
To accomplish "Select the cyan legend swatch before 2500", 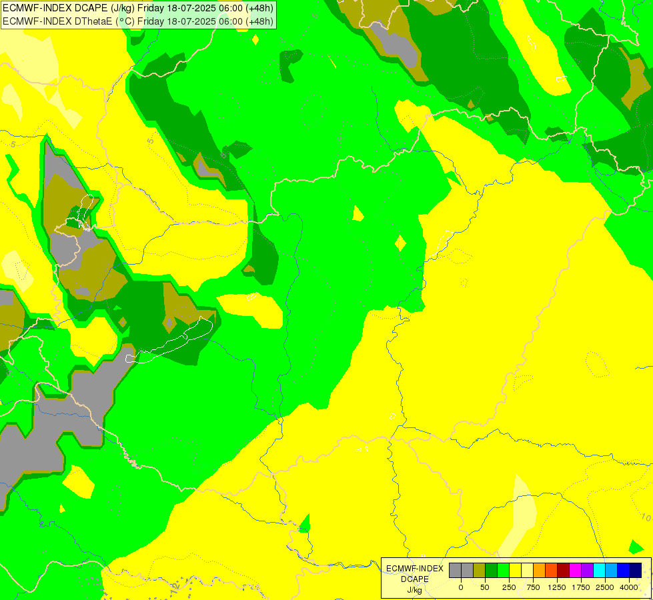I will click(599, 570).
